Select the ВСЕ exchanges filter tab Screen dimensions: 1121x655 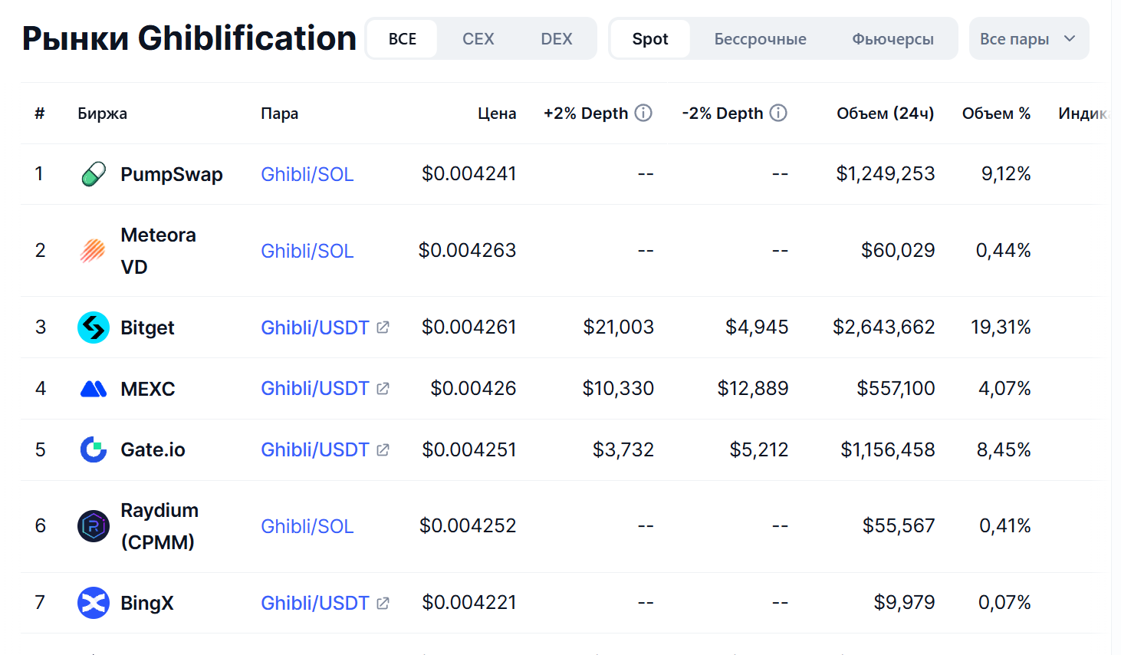pos(403,39)
